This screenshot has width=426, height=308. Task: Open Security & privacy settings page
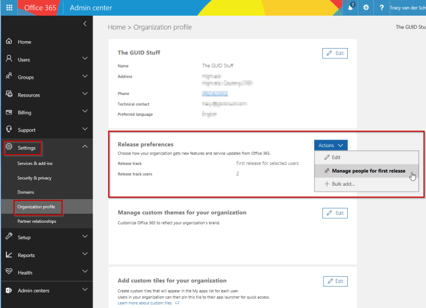34,178
